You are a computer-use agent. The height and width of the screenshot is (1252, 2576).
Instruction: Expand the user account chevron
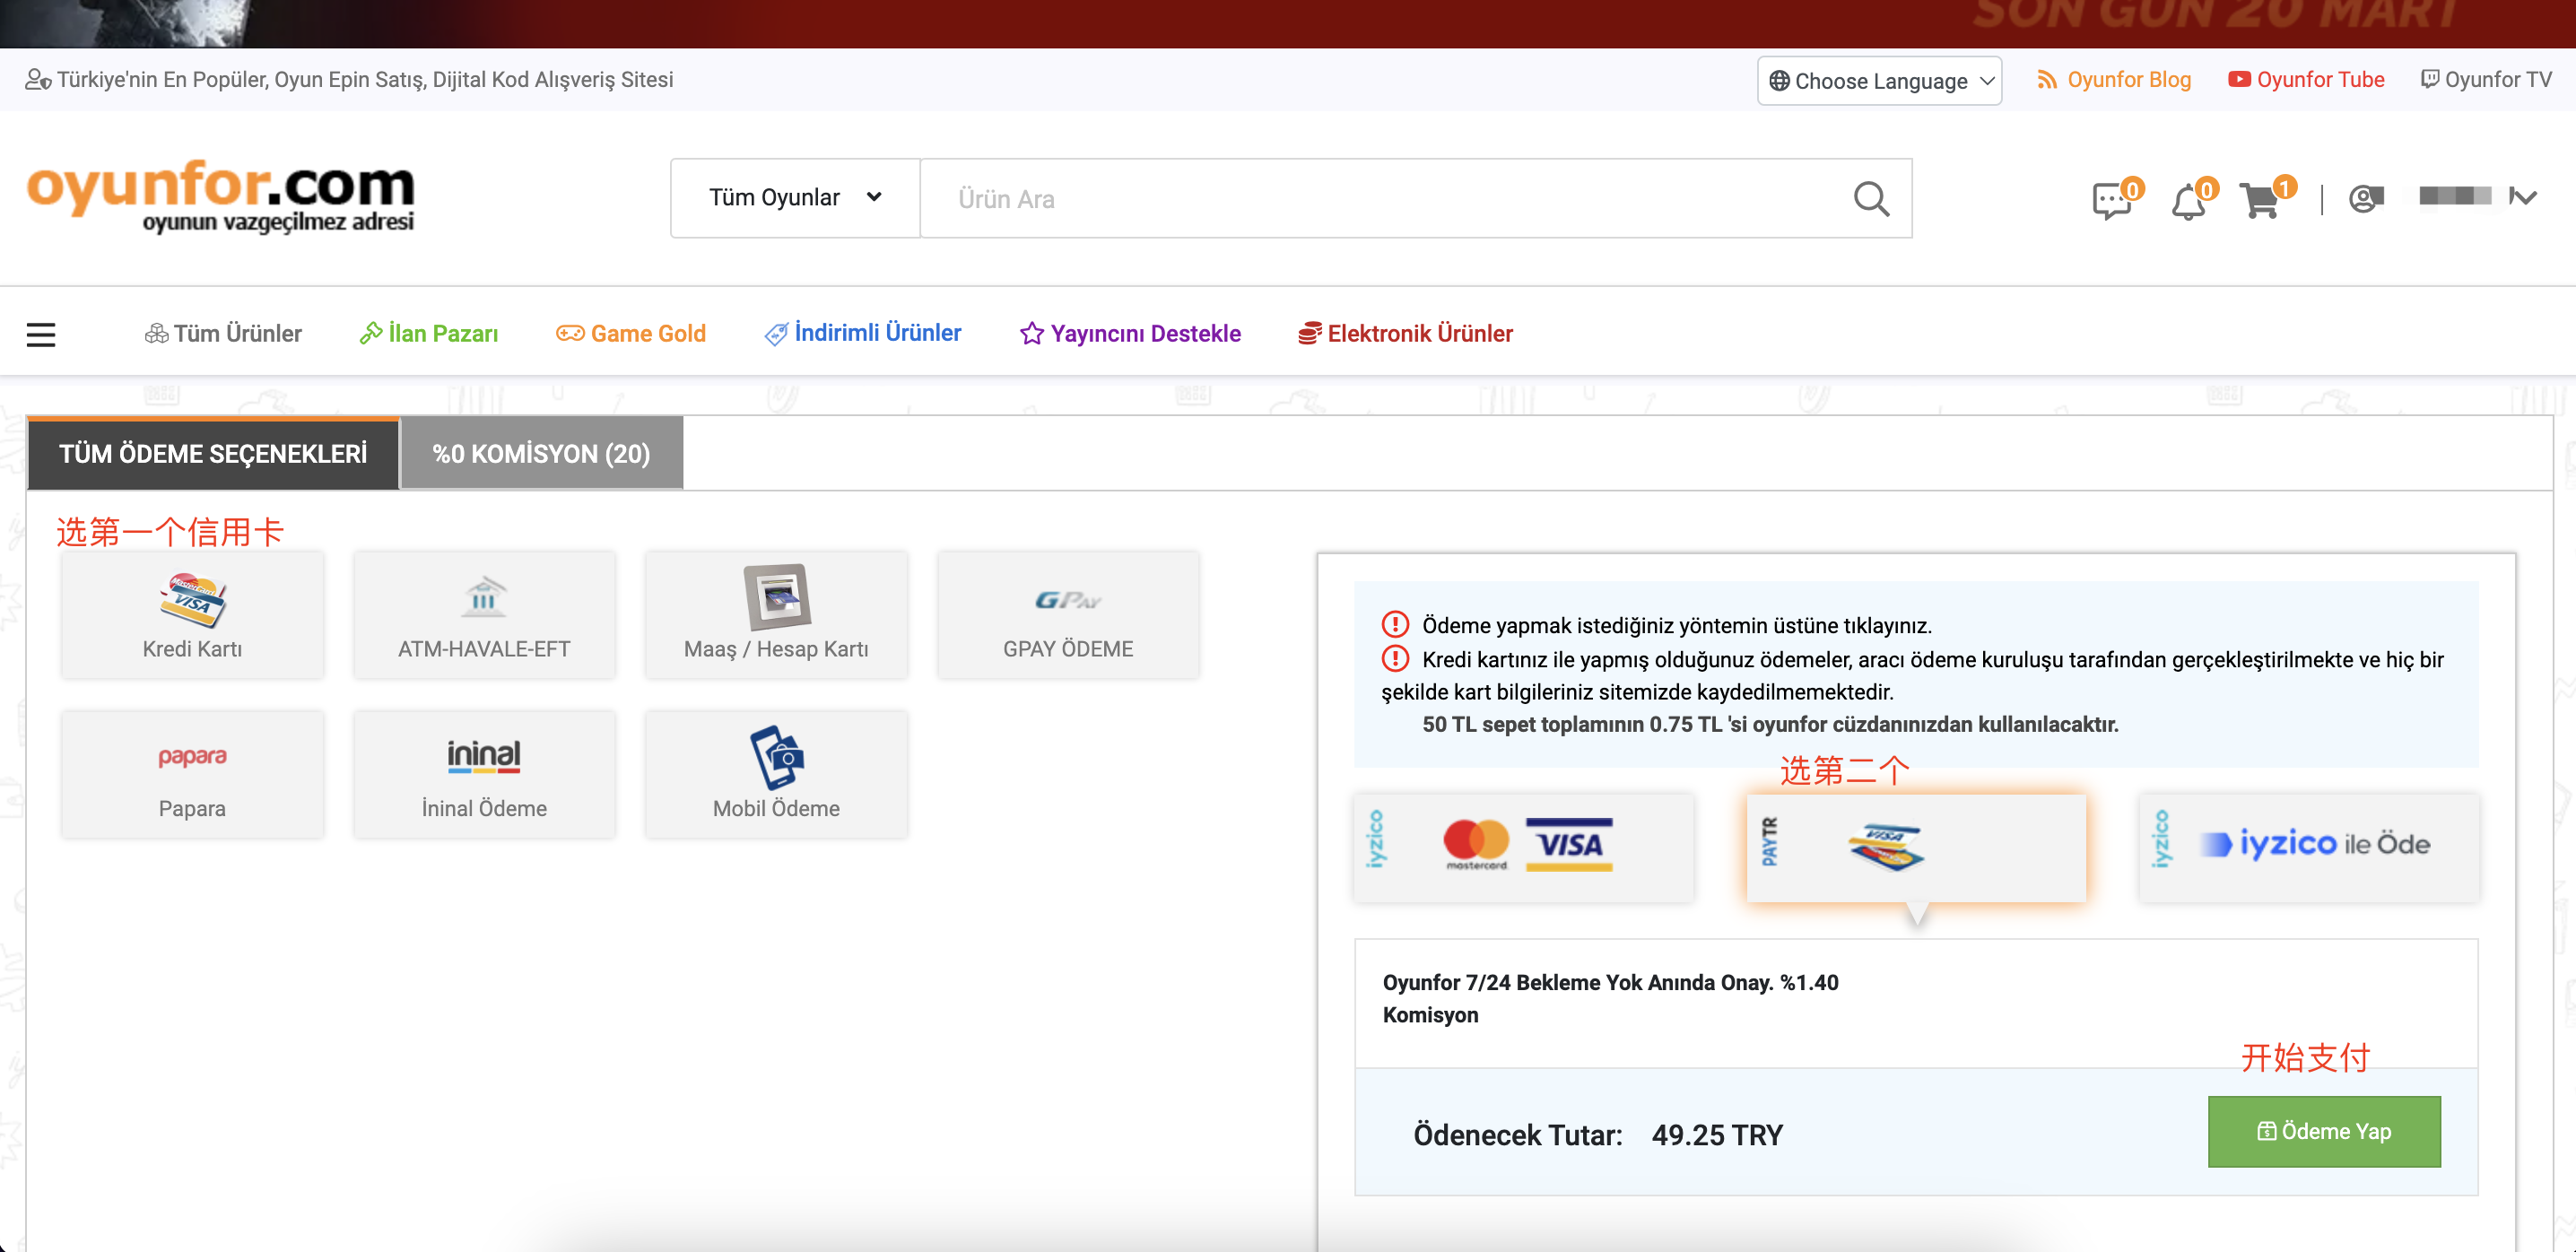point(2523,197)
